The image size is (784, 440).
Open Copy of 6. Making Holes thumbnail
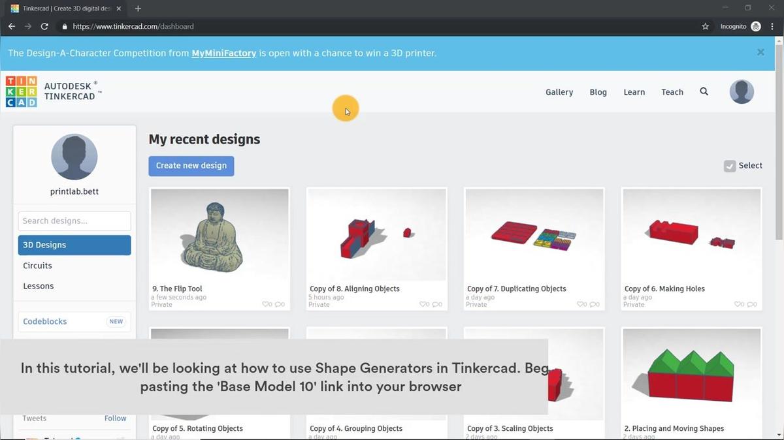tap(692, 235)
